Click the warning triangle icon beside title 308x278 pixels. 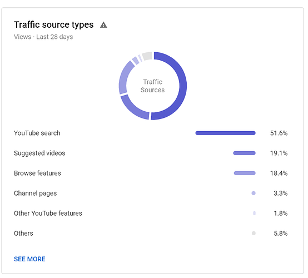(x=103, y=25)
